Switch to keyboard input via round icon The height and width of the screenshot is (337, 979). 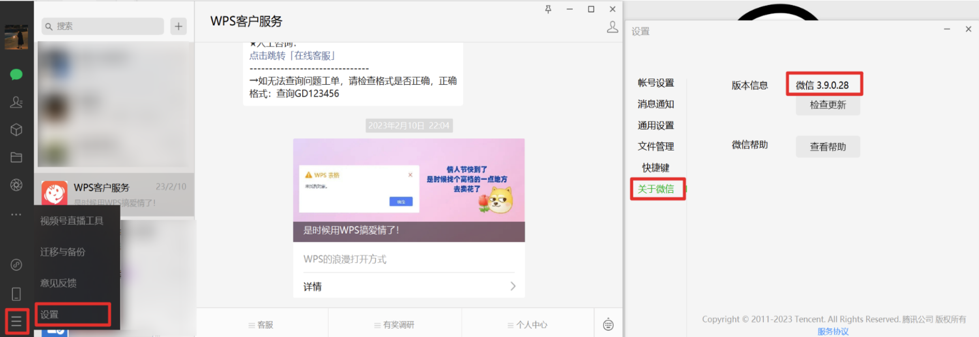point(609,325)
